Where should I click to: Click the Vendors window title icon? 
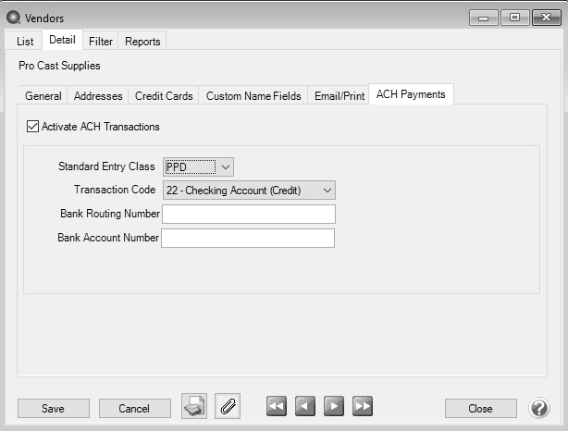pos(13,17)
